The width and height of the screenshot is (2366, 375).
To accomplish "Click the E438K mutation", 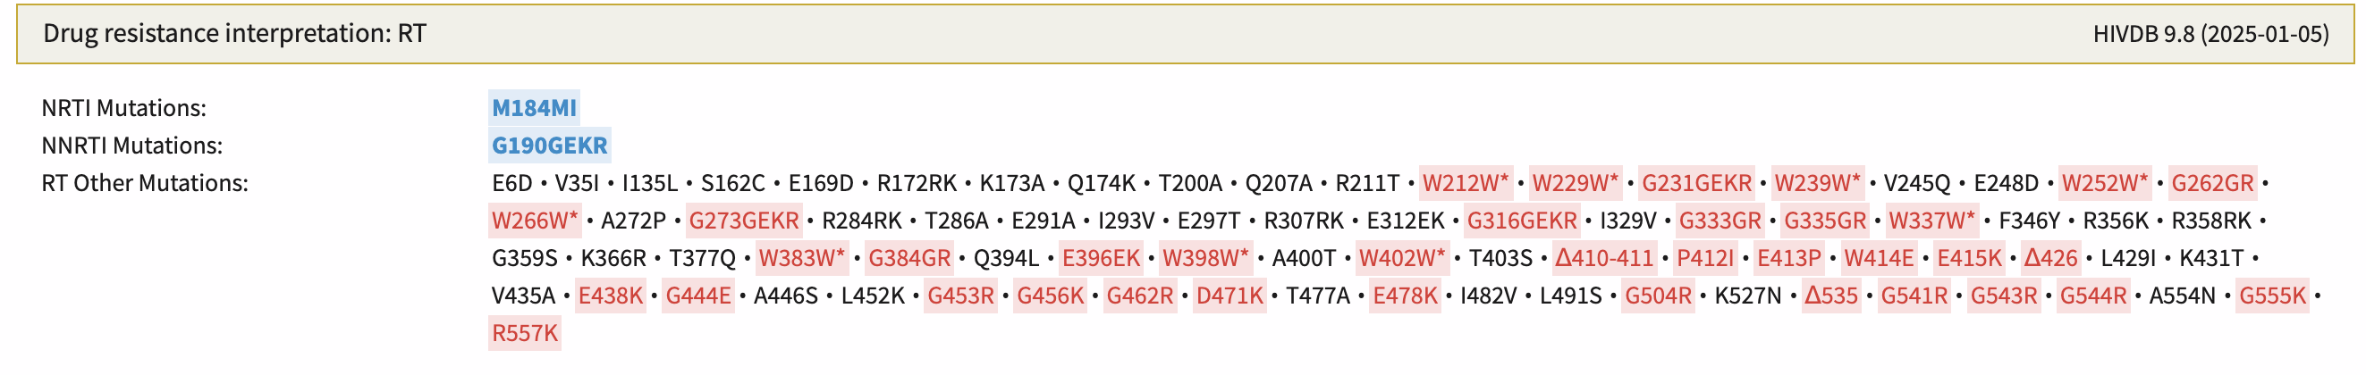I will (x=611, y=296).
